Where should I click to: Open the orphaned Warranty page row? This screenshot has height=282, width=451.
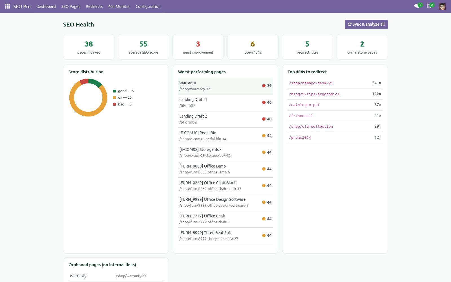pos(116,276)
